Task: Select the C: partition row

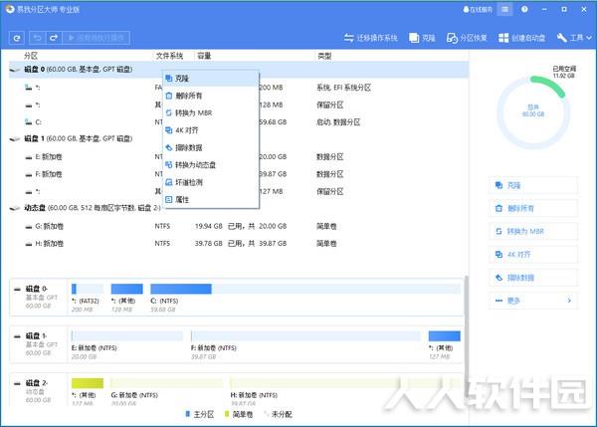Action: click(x=239, y=121)
